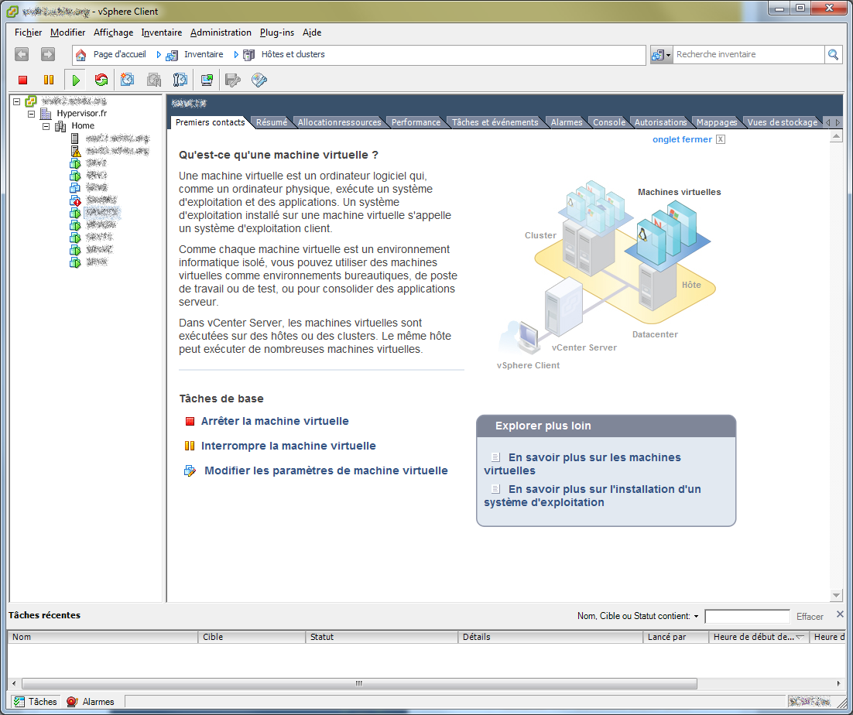This screenshot has width=853, height=715.
Task: Open the Plug-ins menu
Action: [277, 32]
